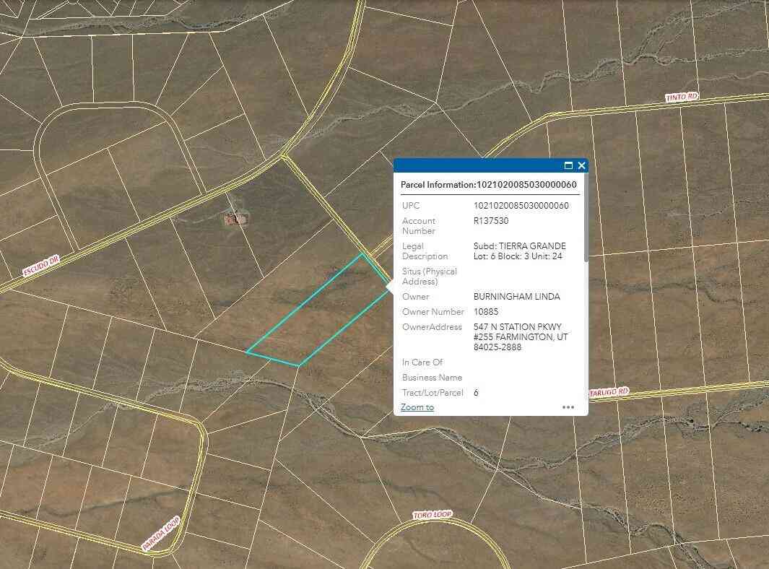Click the Situs (Physical Address) field label
This screenshot has height=569, width=769.
pyautogui.click(x=429, y=276)
